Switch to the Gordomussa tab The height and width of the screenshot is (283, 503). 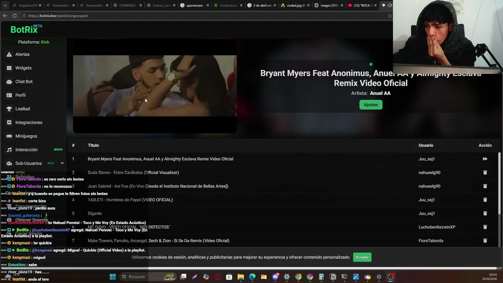click(228, 6)
